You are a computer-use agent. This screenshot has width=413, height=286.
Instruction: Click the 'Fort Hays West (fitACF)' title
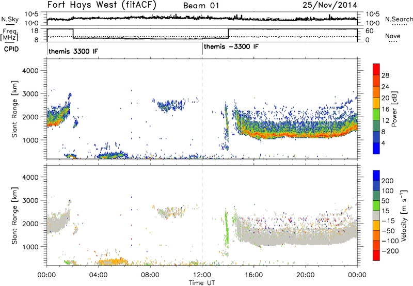click(x=102, y=5)
